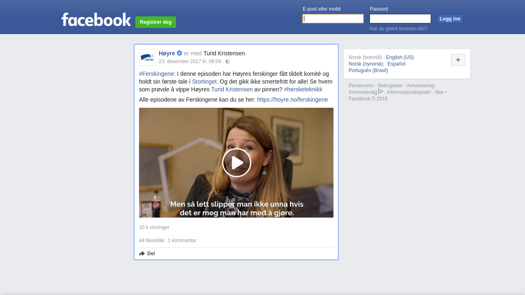Image resolution: width=525 pixels, height=295 pixels.
Task: Play the video in the post
Action: 236,163
